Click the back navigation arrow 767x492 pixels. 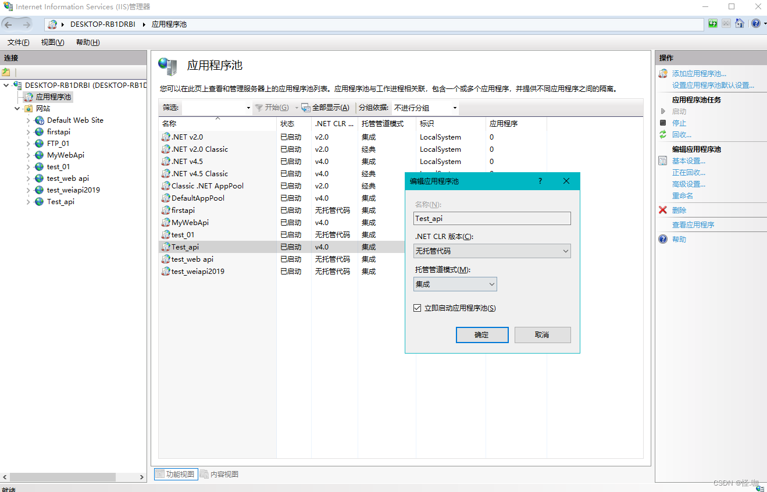coord(9,24)
